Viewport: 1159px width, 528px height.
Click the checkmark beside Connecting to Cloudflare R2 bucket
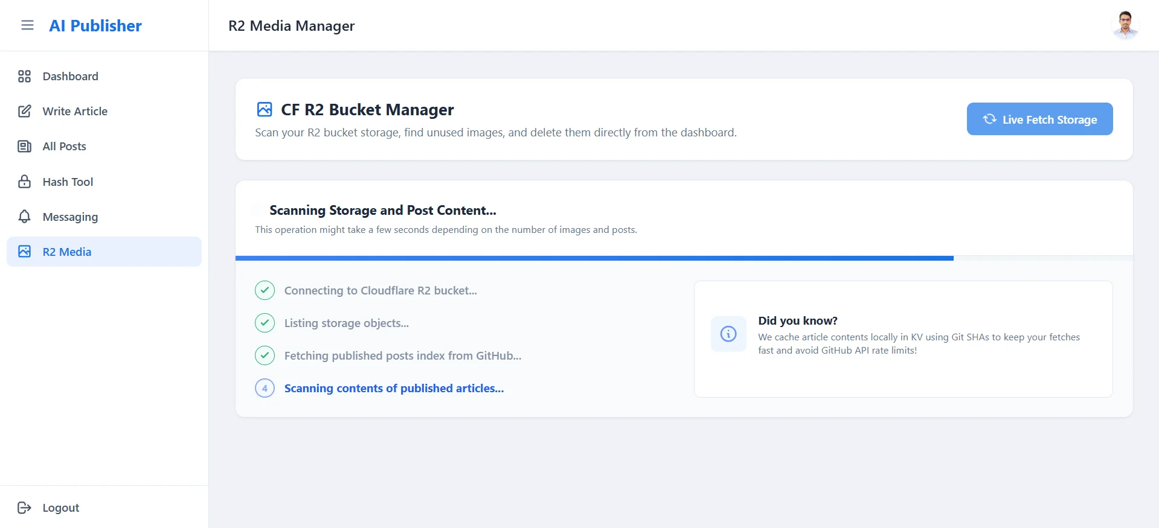tap(265, 290)
